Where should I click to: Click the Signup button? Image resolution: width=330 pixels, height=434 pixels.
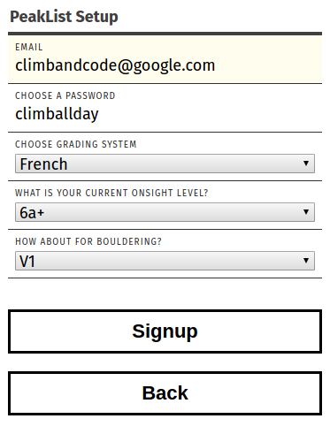165,331
